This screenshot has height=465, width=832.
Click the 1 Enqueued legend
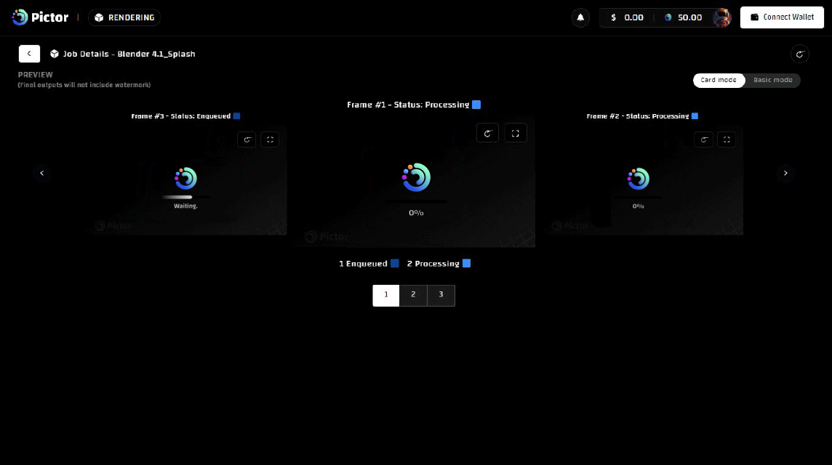click(x=369, y=264)
